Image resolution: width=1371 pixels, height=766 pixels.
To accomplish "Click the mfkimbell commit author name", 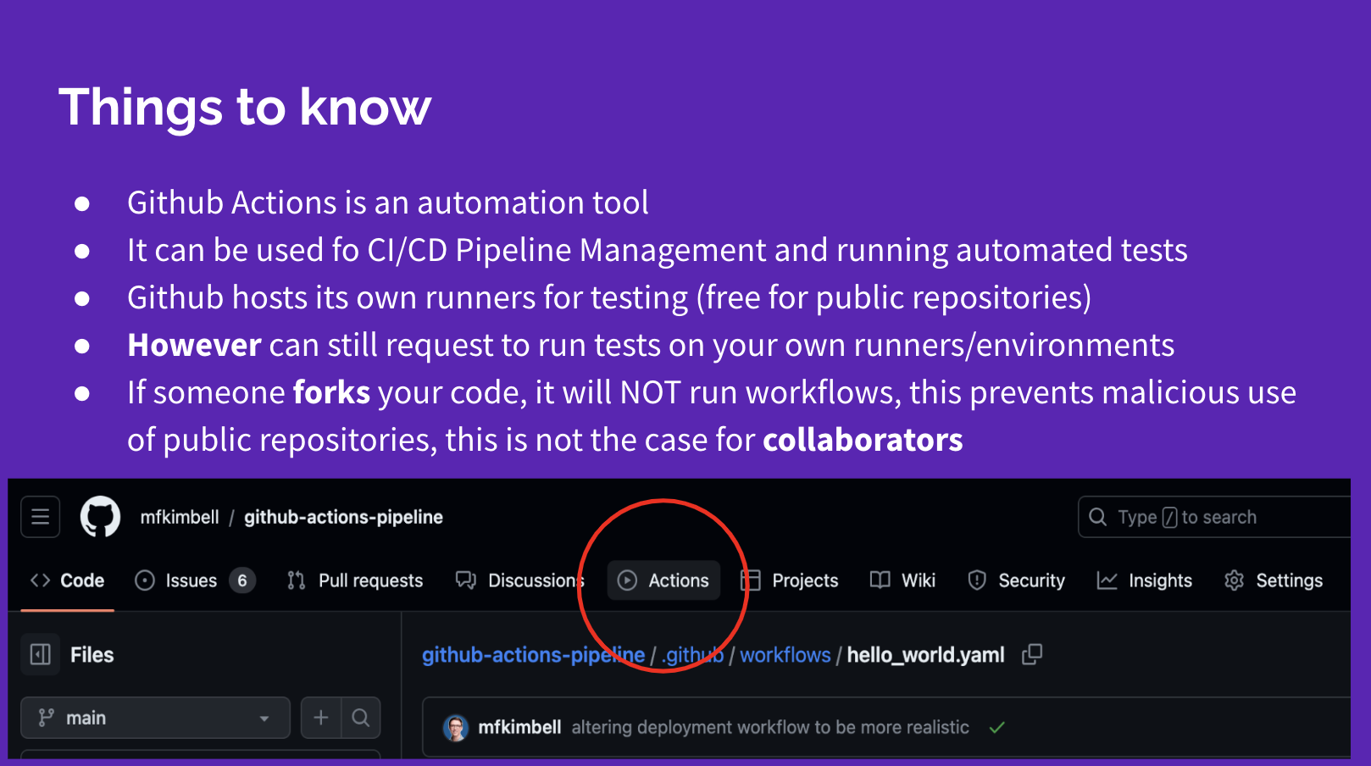I will click(x=519, y=727).
